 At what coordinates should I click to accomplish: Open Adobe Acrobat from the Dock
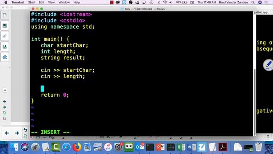tap(223, 147)
